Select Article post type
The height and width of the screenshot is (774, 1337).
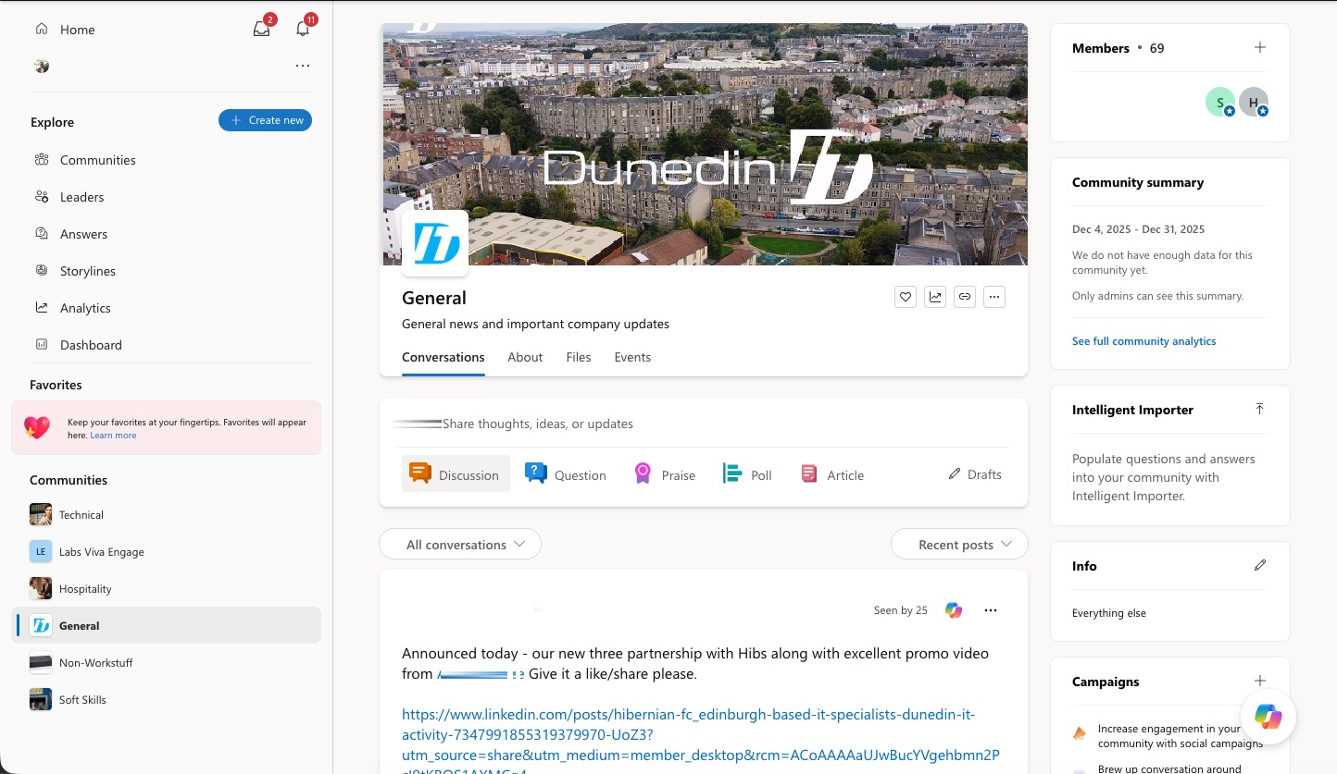pyautogui.click(x=831, y=474)
